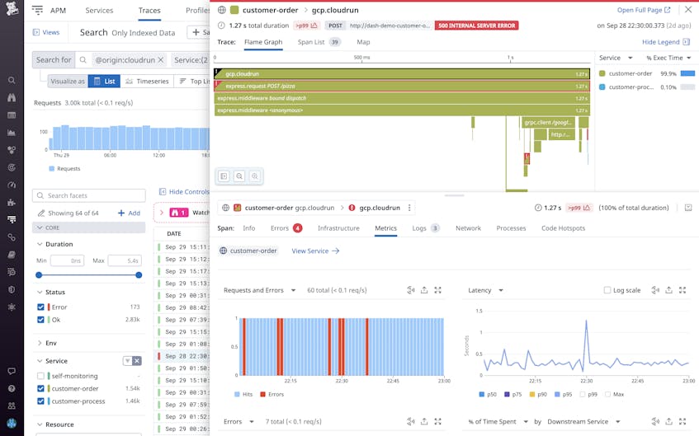Click the Datadog logo icon

click(x=12, y=8)
